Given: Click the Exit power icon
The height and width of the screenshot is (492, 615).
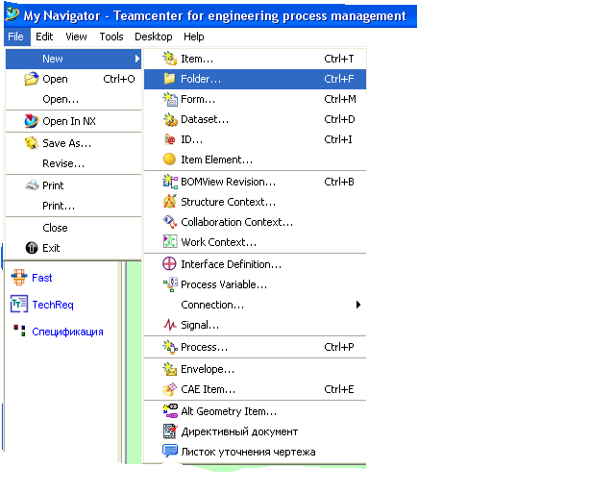Looking at the screenshot, I should [x=32, y=248].
